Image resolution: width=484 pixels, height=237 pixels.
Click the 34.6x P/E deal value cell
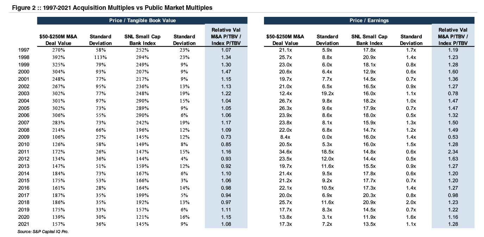285,152
